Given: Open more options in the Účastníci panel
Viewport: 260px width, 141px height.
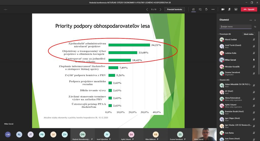Looking at the screenshot, I should [x=251, y=20].
